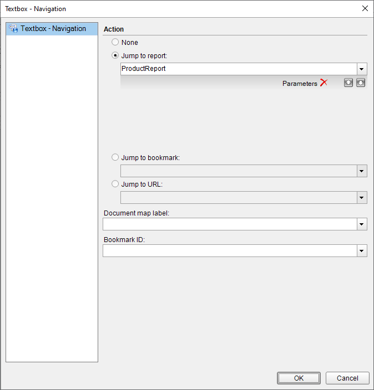Select Textbox - Navigation in the left pane
The width and height of the screenshot is (374, 390).
click(52, 29)
